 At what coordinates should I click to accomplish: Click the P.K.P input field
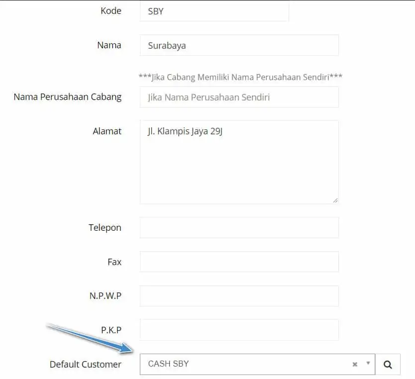click(239, 330)
